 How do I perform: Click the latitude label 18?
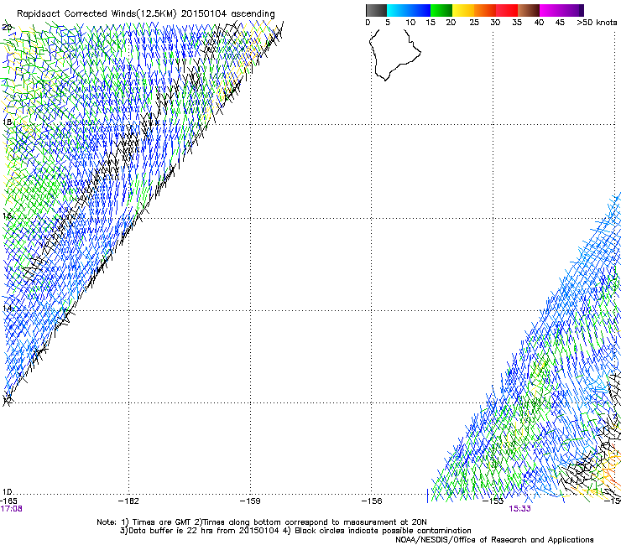click(x=7, y=122)
